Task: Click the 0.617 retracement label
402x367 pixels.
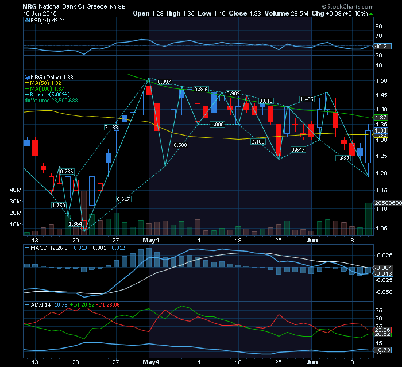Action: 123,199
